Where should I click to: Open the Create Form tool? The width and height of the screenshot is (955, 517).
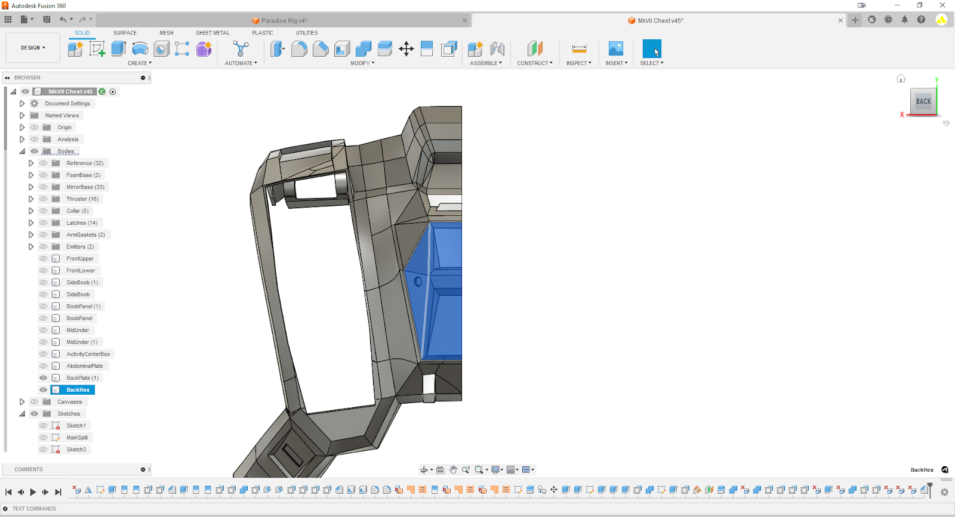(204, 49)
